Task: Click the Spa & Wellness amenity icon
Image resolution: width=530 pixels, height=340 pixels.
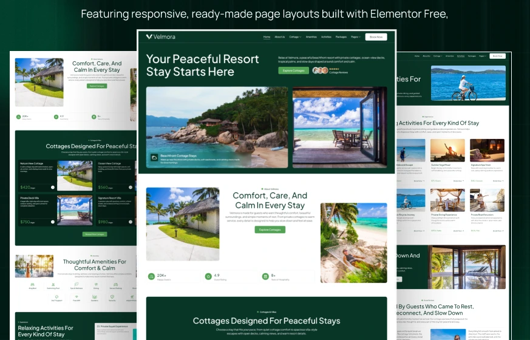Action: 76,285
